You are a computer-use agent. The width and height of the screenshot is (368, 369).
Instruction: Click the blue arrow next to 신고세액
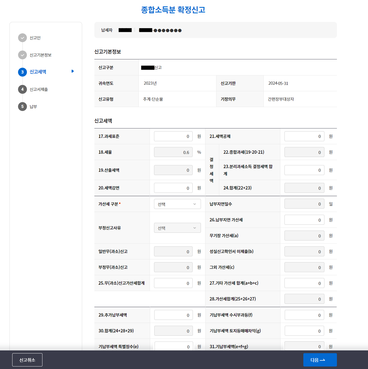pyautogui.click(x=73, y=71)
